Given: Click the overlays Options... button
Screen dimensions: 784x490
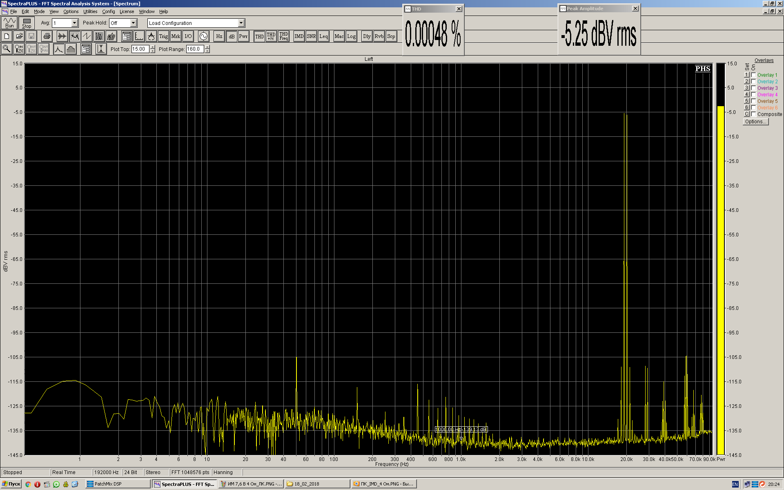Looking at the screenshot, I should [x=755, y=122].
